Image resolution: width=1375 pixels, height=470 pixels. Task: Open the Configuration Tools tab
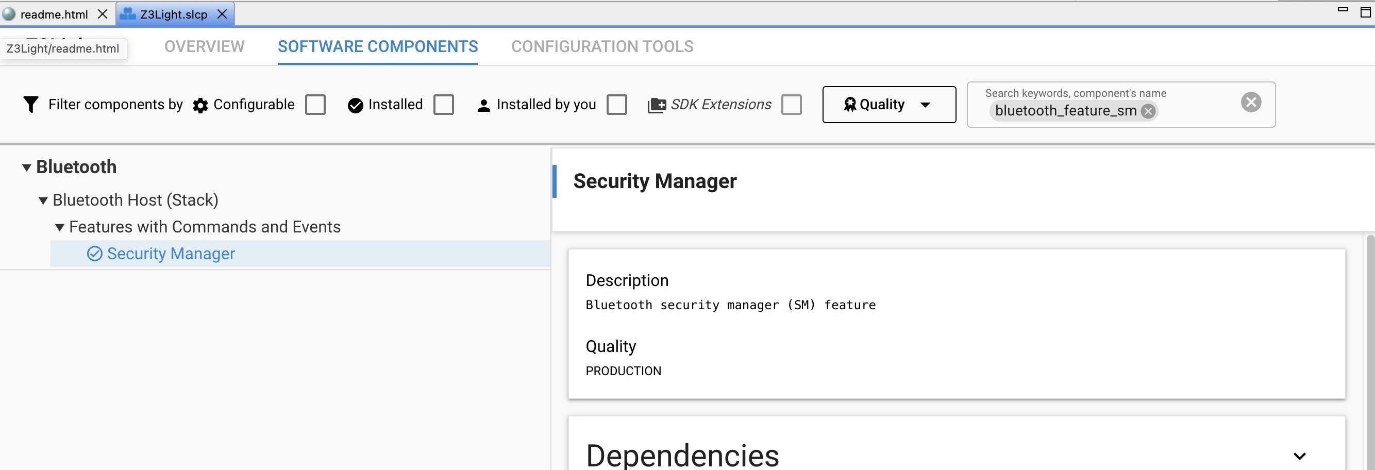click(x=602, y=46)
